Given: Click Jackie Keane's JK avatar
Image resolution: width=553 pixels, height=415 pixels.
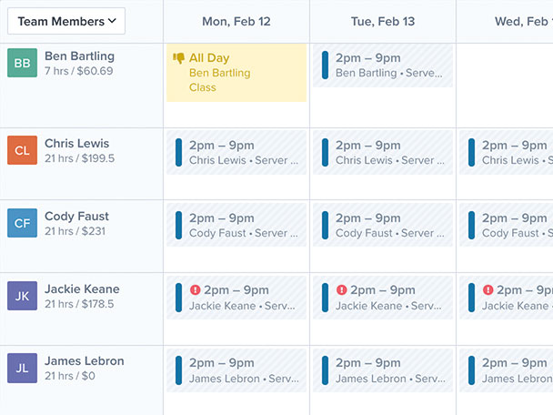Looking at the screenshot, I should pyautogui.click(x=22, y=296).
